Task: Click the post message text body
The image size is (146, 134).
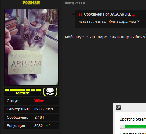Action: point(105,37)
